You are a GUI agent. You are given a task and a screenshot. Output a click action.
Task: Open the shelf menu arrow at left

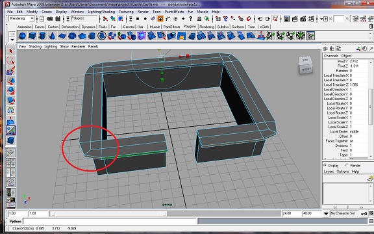tap(12, 40)
